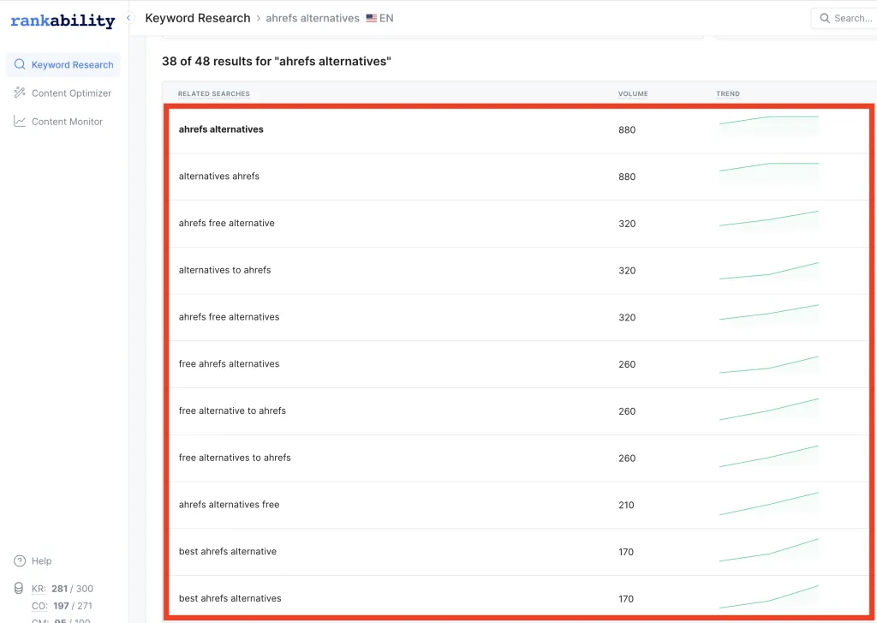Click the KR 281 / 300 credits text
Screen dimensions: 877x623
coord(63,589)
